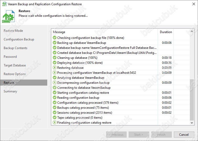
Task: Select the Target Database step
Action: pos(15,65)
